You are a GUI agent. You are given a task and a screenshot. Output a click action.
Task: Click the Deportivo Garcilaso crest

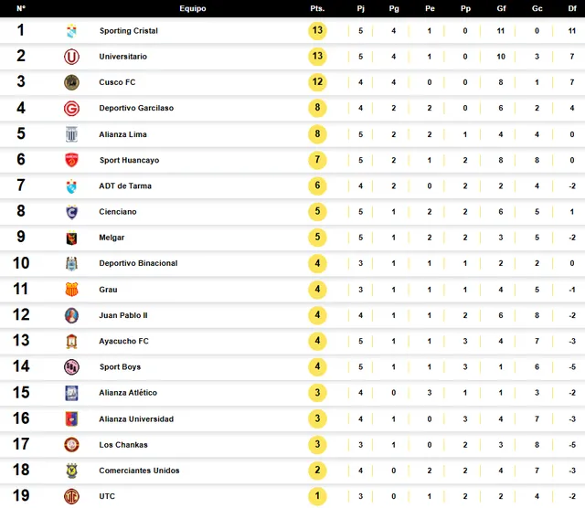(71, 109)
